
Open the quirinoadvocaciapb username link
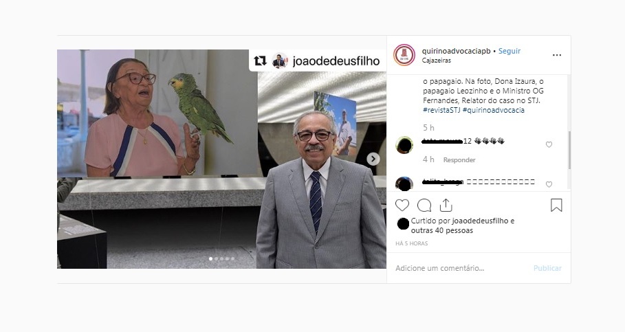coord(456,51)
